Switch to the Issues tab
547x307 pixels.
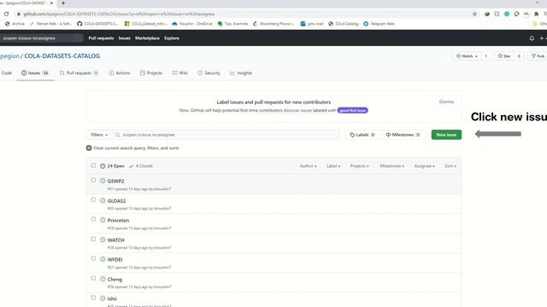35,73
